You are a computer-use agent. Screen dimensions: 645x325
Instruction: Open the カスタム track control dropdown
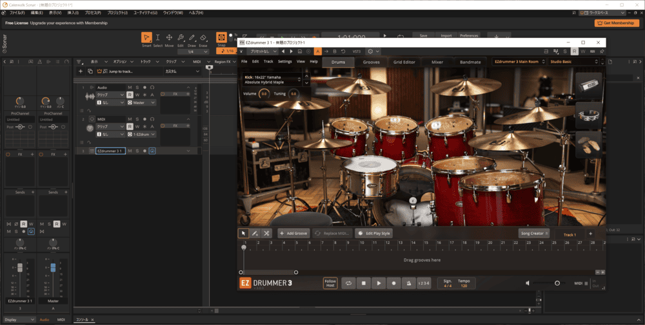182,71
